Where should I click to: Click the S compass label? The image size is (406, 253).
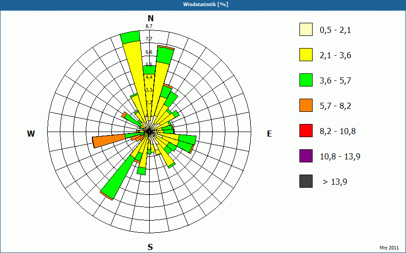click(x=150, y=247)
